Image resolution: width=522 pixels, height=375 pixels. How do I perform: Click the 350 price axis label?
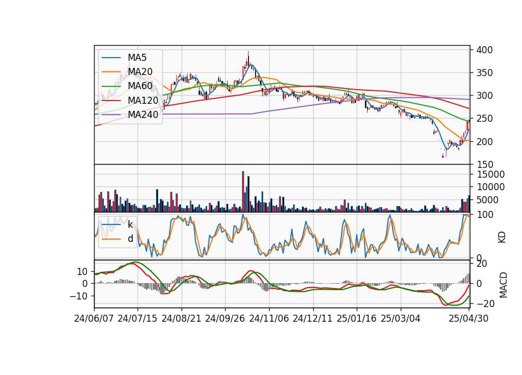click(x=484, y=73)
